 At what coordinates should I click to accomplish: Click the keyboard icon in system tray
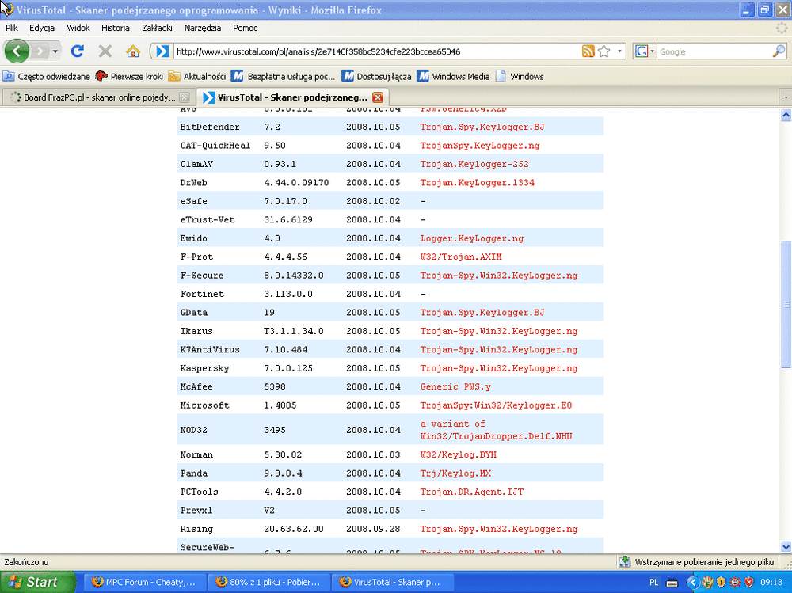tap(672, 583)
